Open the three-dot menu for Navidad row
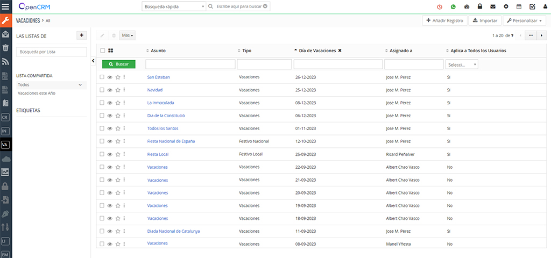The height and width of the screenshot is (258, 551). (124, 90)
